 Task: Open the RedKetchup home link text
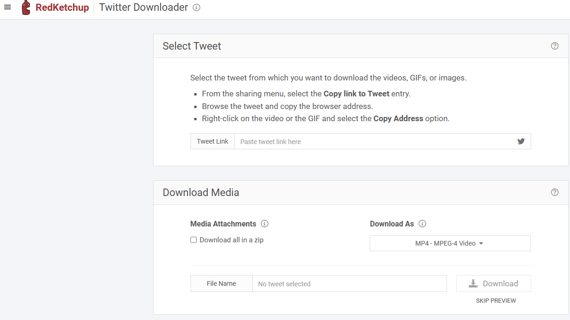click(62, 7)
